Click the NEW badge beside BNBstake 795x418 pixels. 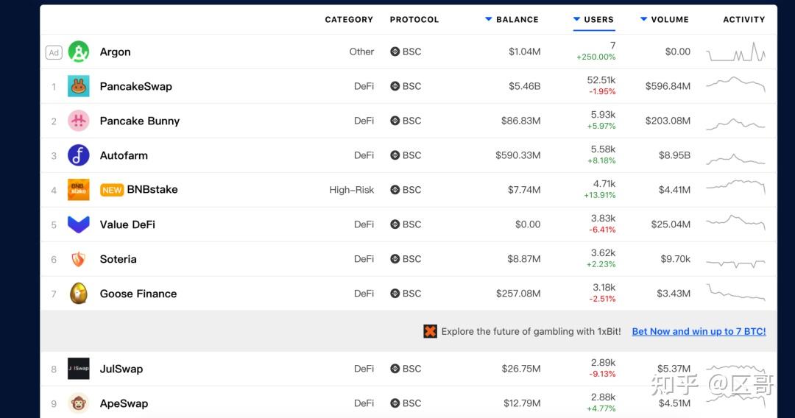click(x=112, y=190)
